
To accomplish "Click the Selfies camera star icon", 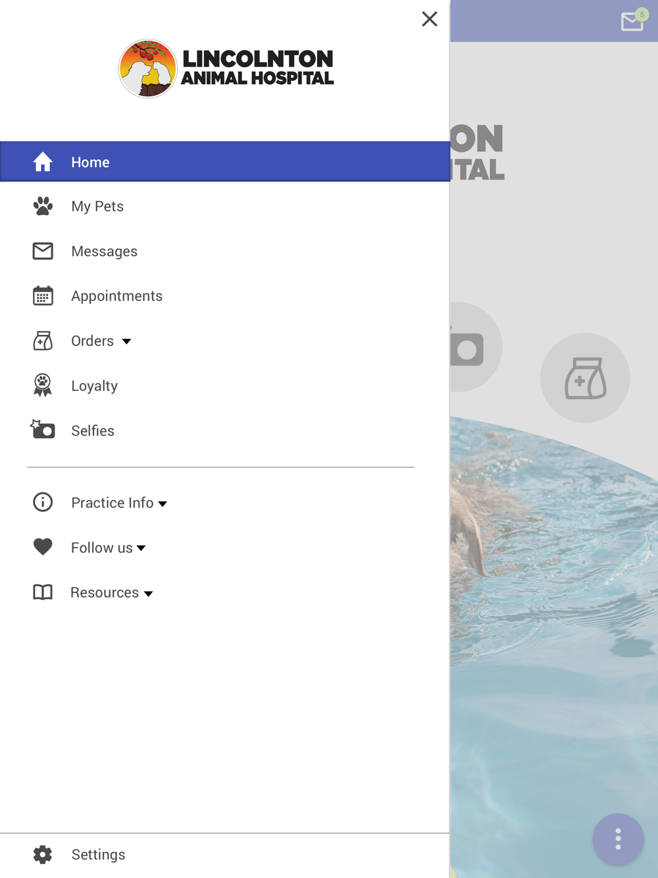I will 43,429.
